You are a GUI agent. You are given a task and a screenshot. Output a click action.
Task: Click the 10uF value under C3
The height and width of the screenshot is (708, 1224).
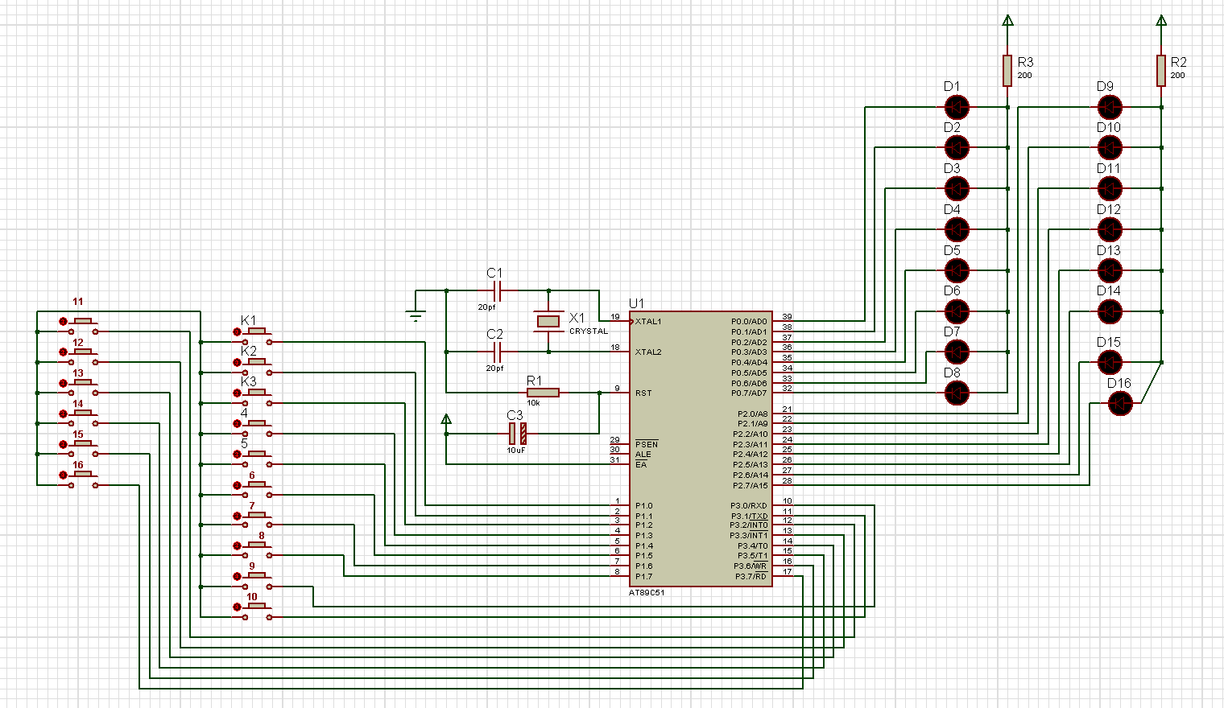pos(516,451)
